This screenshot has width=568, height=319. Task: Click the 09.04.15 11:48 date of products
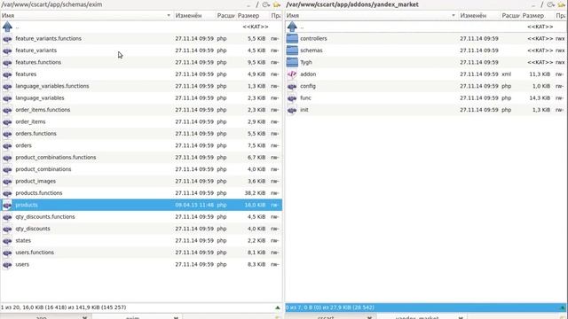[194, 205]
